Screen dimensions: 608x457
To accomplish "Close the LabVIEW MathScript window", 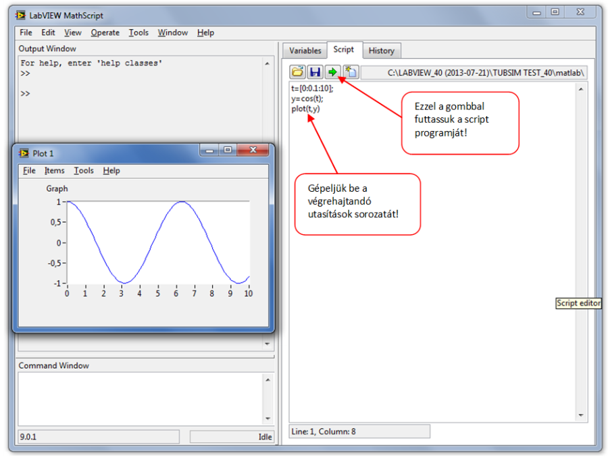I will [x=580, y=12].
